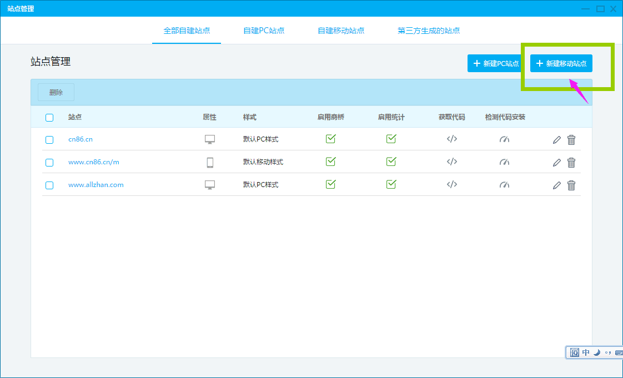Edit the www.cn86.cn/m site entry

pos(557,163)
